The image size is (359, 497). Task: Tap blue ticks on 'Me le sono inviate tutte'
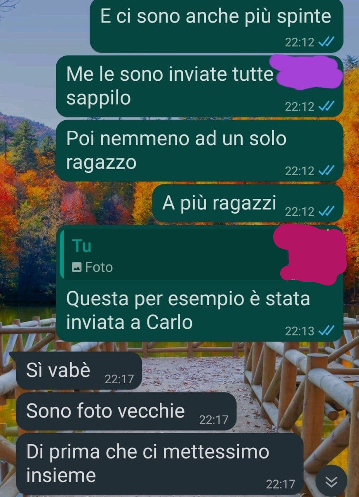[326, 106]
